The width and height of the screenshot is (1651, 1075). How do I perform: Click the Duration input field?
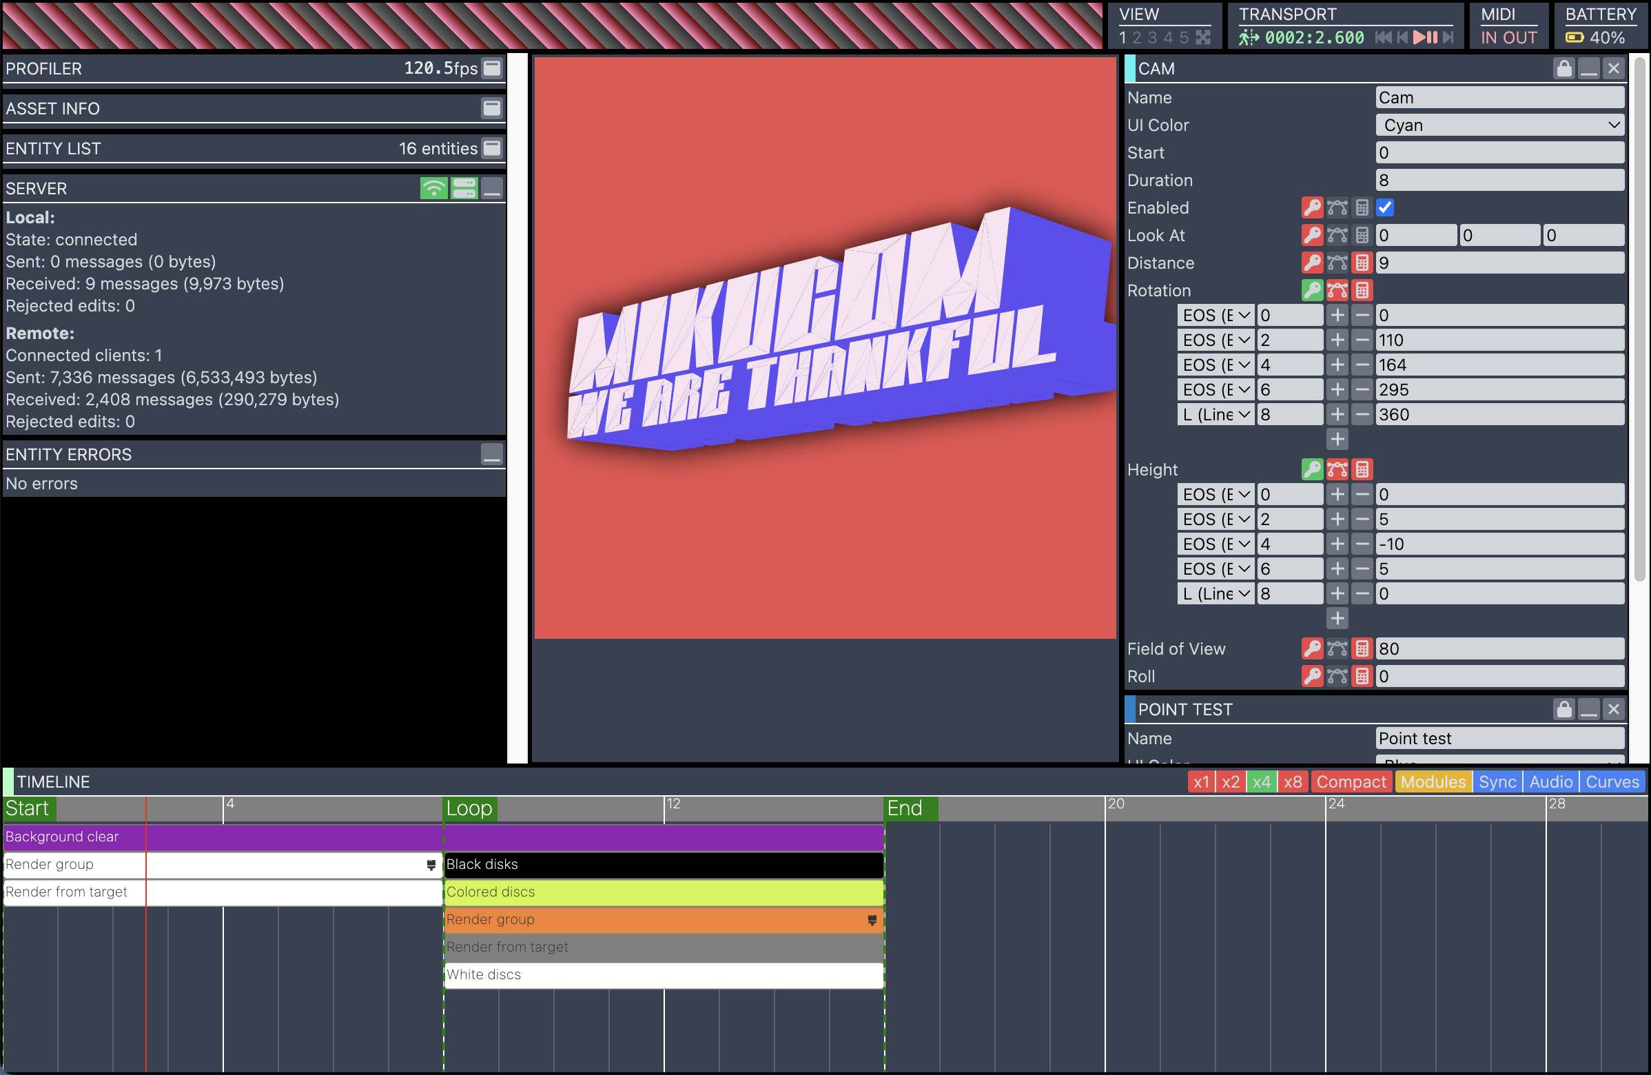(x=1499, y=181)
